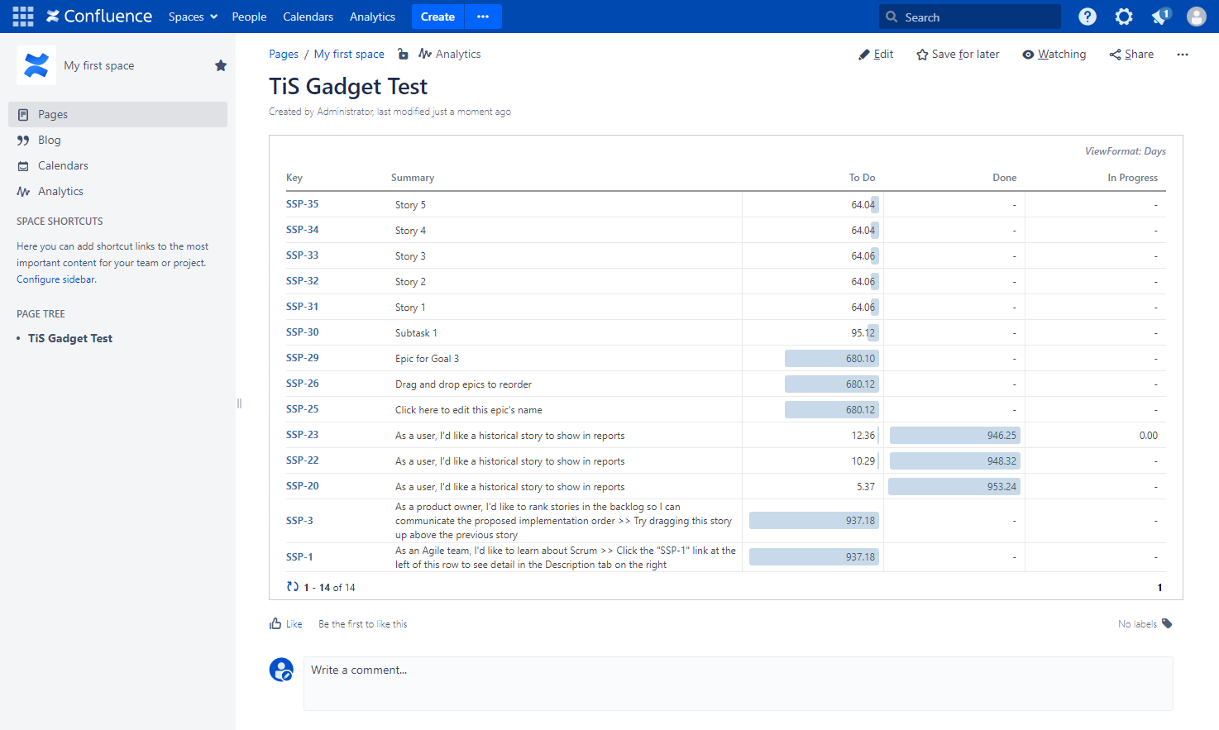
Task: Click the labels tag icon
Action: click(x=1167, y=623)
